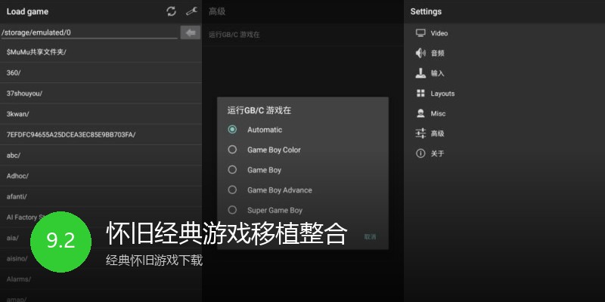Click the /storage/emulated/0 path field
Viewport: 605px width, 302px height.
(x=89, y=32)
